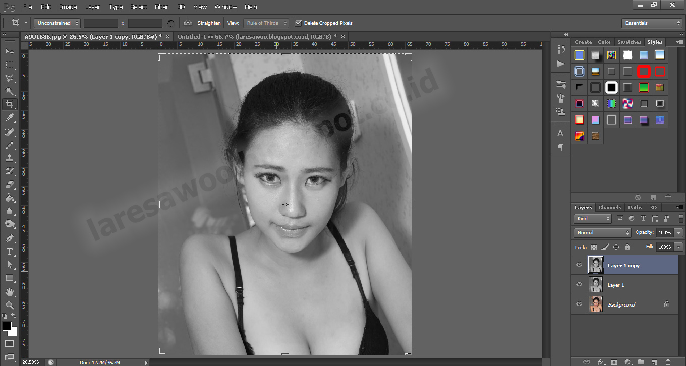The image size is (686, 366).
Task: Select the Polygonal Lasso tool
Action: point(10,78)
